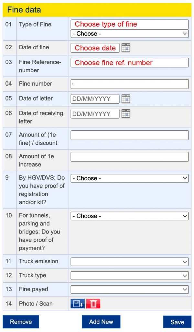Focus the Amount of 1e increase field
Screen dimensions: 194x332
tap(129, 157)
